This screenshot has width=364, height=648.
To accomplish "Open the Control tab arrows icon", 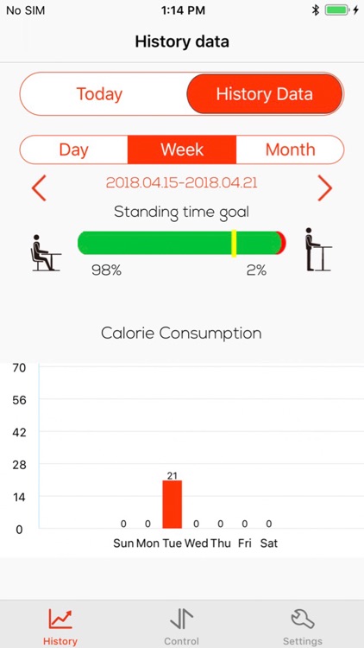I will tap(182, 619).
